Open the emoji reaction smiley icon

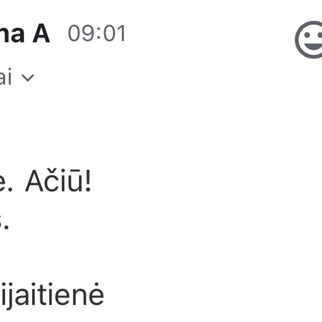coord(310,40)
